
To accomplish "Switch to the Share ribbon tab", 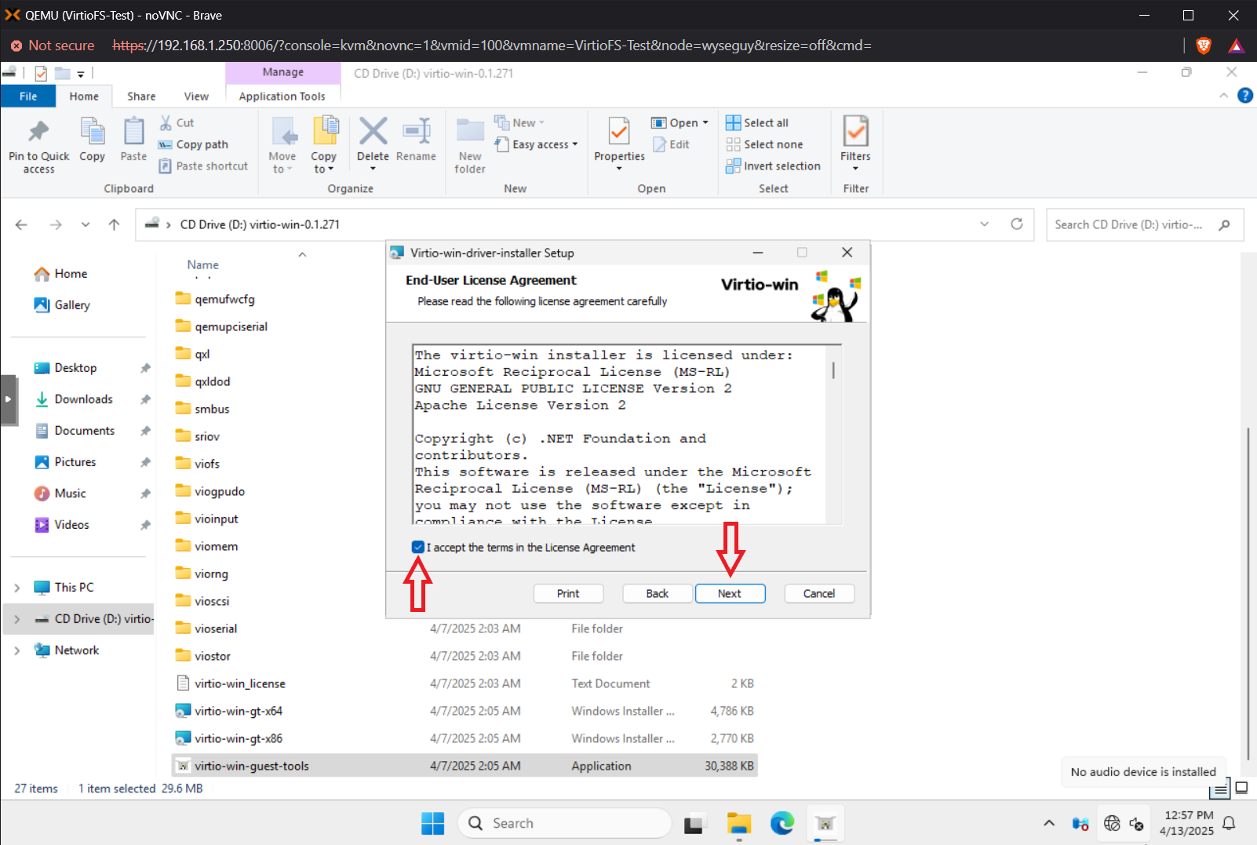I will pos(141,97).
